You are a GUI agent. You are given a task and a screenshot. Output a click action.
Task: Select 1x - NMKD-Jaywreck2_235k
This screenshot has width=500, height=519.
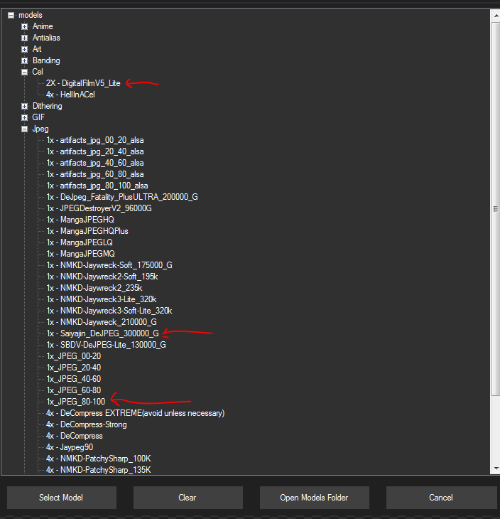coord(94,288)
